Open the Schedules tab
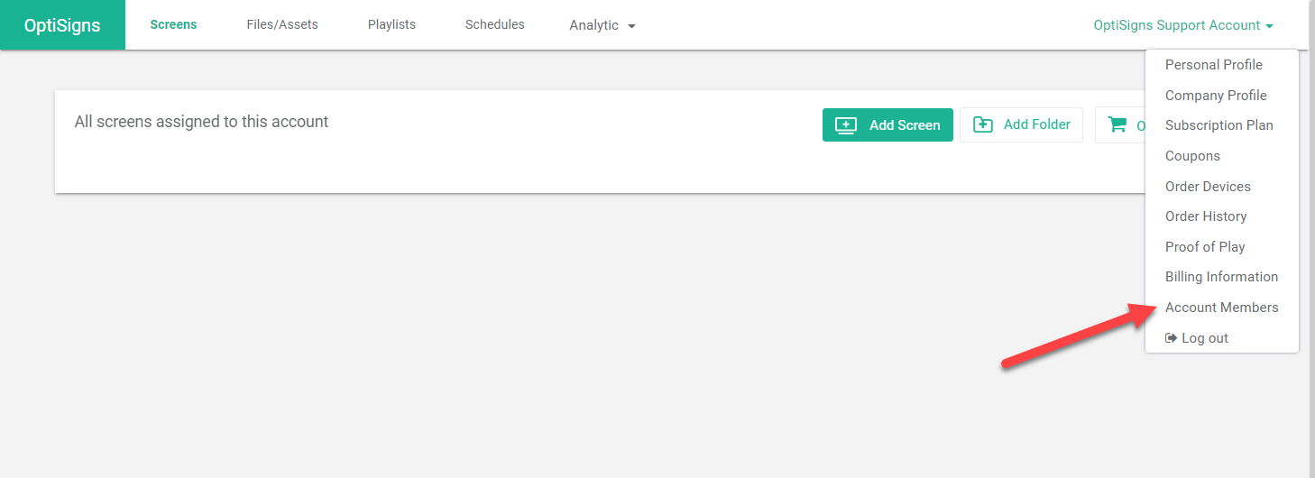This screenshot has width=1315, height=478. pyautogui.click(x=494, y=24)
